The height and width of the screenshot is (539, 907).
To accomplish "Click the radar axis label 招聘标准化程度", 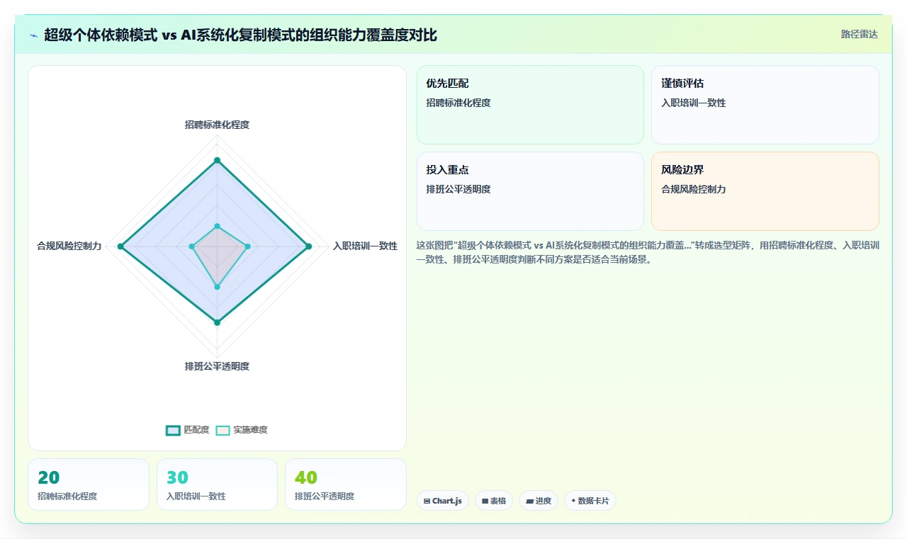I will (217, 125).
